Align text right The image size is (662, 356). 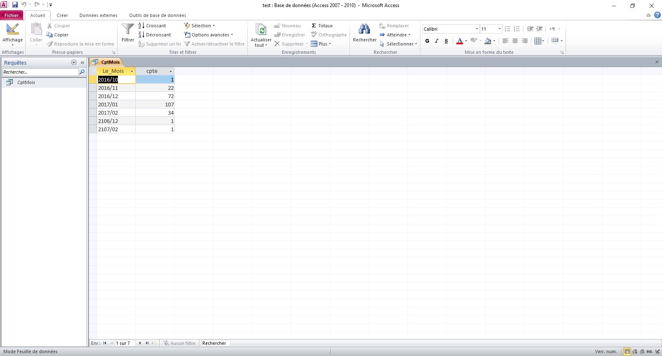[x=525, y=41]
